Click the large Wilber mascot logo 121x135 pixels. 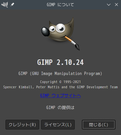point(60,34)
